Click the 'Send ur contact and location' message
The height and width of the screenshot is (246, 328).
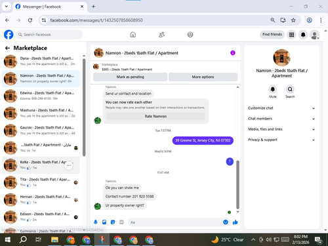point(128,94)
